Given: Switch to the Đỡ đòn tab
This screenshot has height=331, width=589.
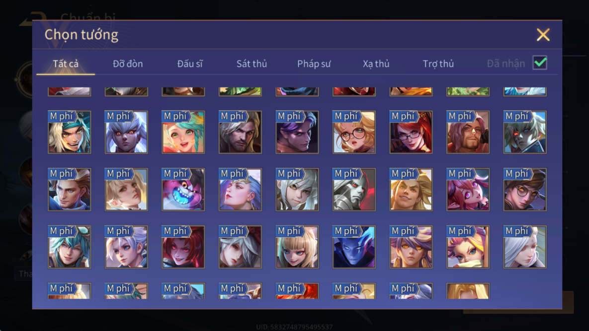Looking at the screenshot, I should 128,64.
